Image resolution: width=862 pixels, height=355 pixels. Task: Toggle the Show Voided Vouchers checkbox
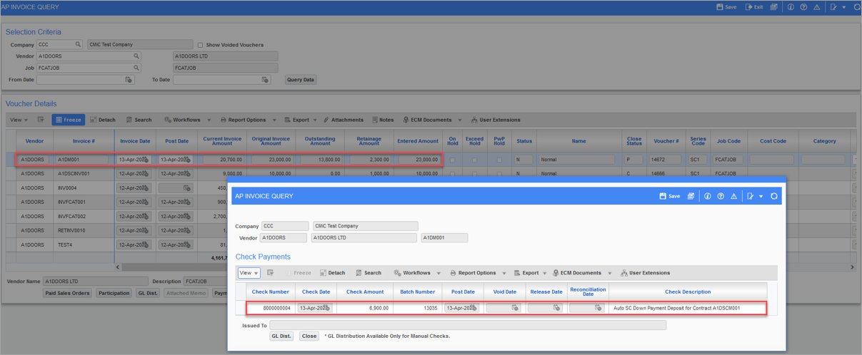pos(201,45)
